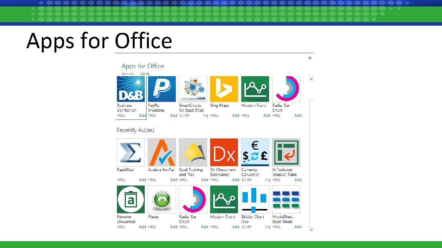Add the Business Verification app
Screen dimensions: 442x248
(x=142, y=115)
